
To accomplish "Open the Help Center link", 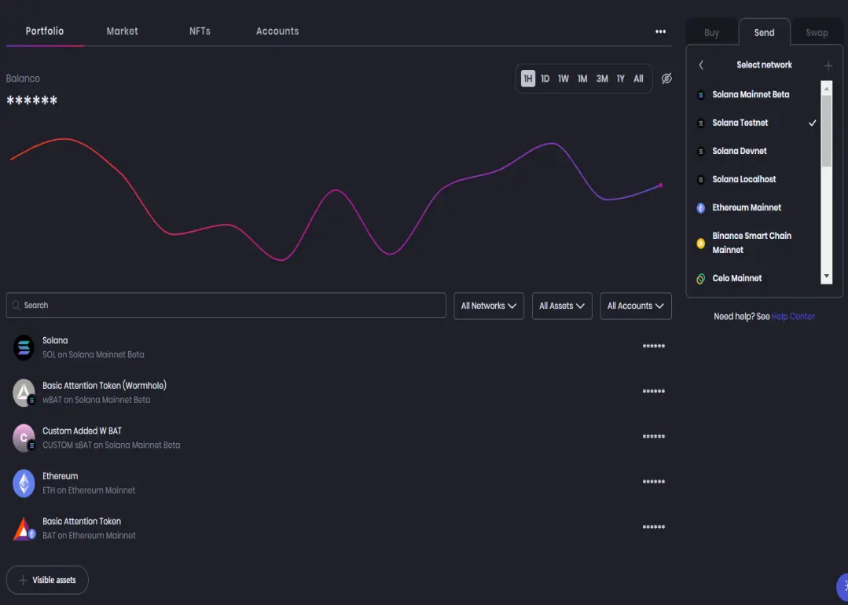I will [793, 317].
